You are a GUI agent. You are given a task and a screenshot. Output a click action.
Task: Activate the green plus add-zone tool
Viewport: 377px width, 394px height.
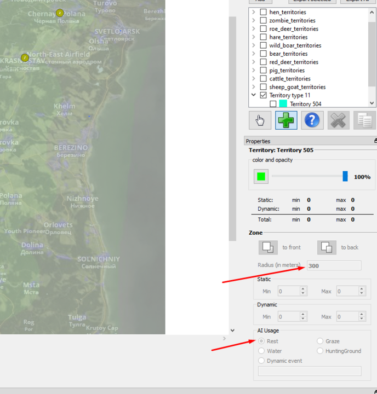point(286,120)
